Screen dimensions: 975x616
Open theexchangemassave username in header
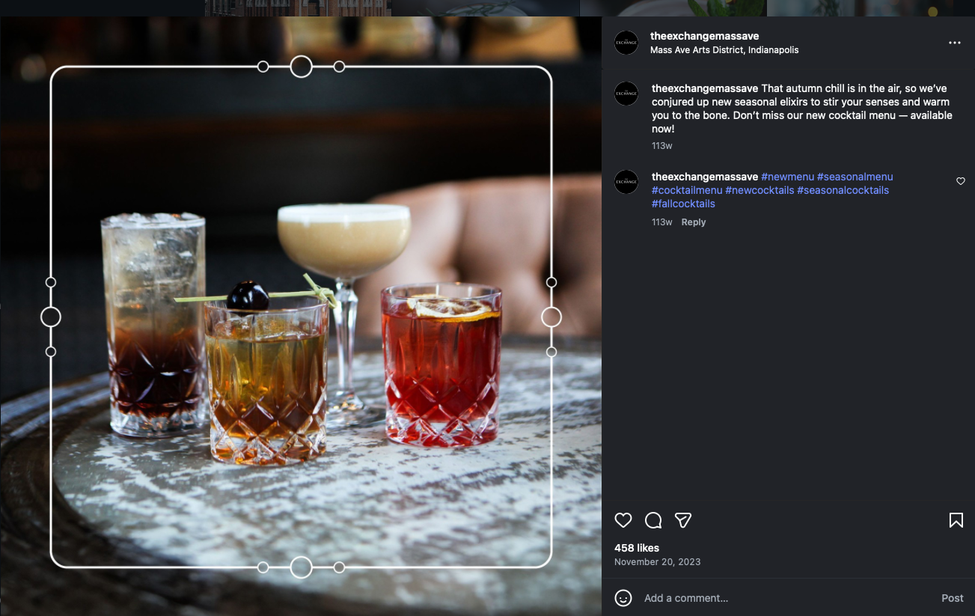point(704,36)
